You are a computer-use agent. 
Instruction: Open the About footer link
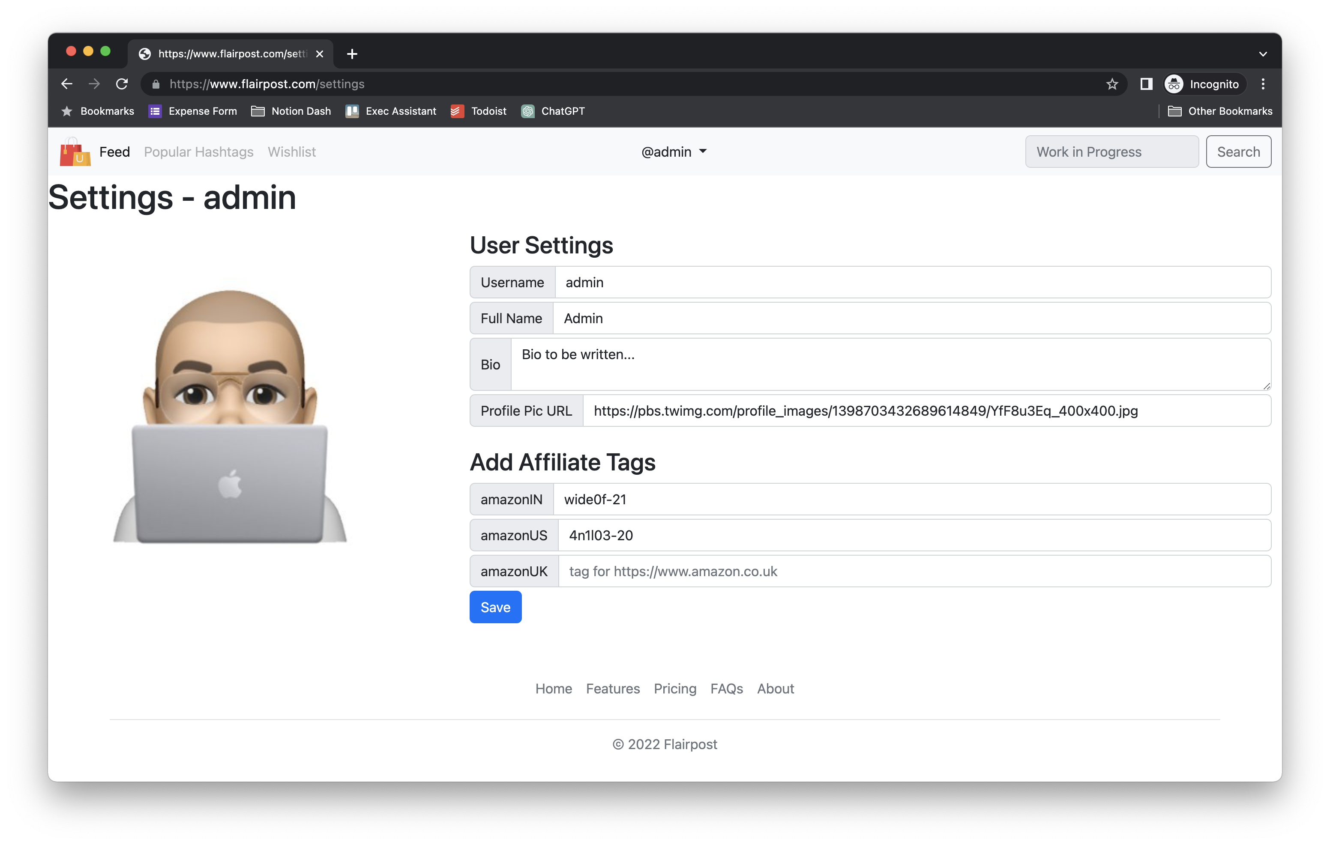[775, 689]
